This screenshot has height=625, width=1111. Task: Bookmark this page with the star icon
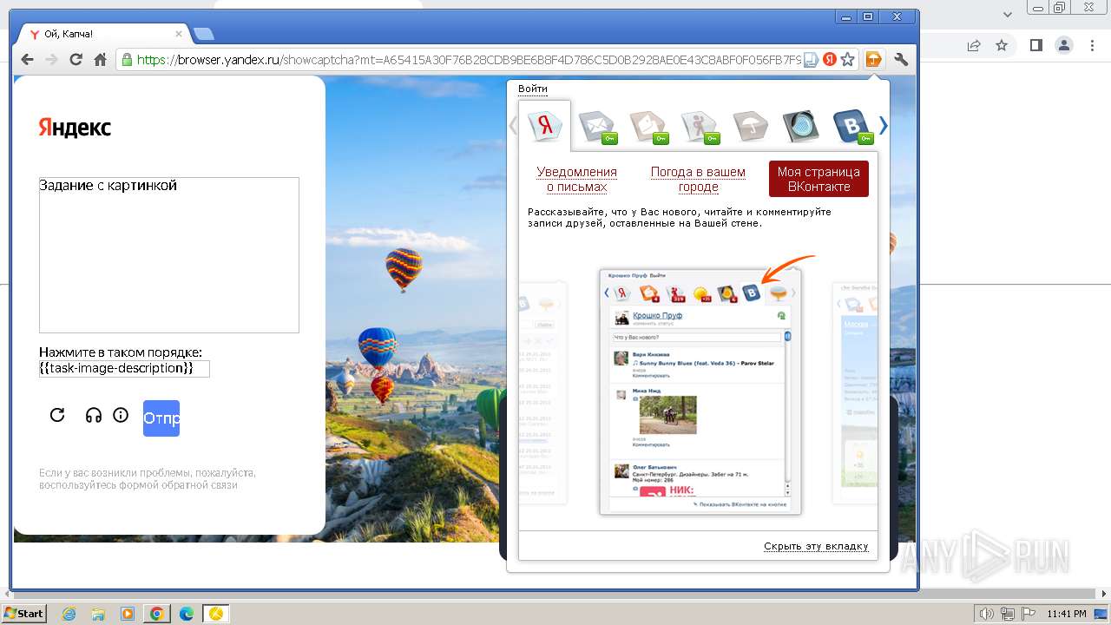click(848, 60)
